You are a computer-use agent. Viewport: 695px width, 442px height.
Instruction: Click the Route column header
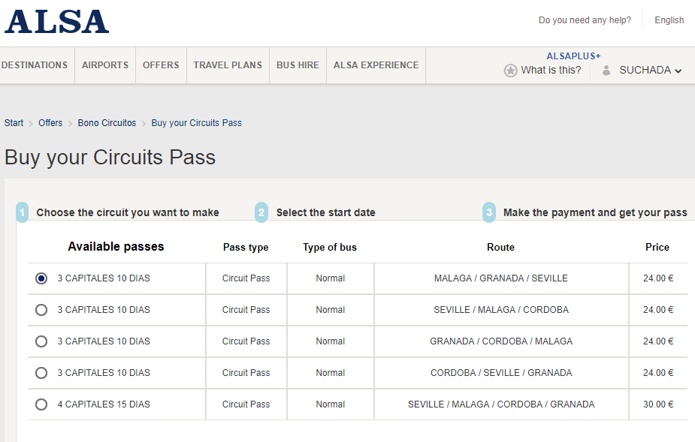[501, 247]
